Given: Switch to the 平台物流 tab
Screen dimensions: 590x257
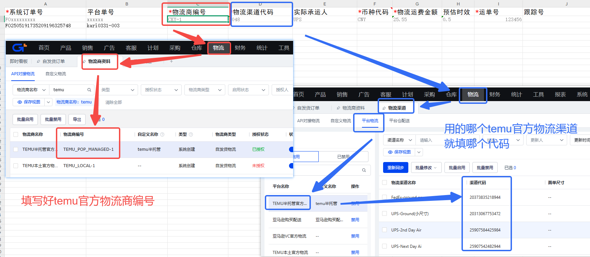Looking at the screenshot, I should pos(370,121).
